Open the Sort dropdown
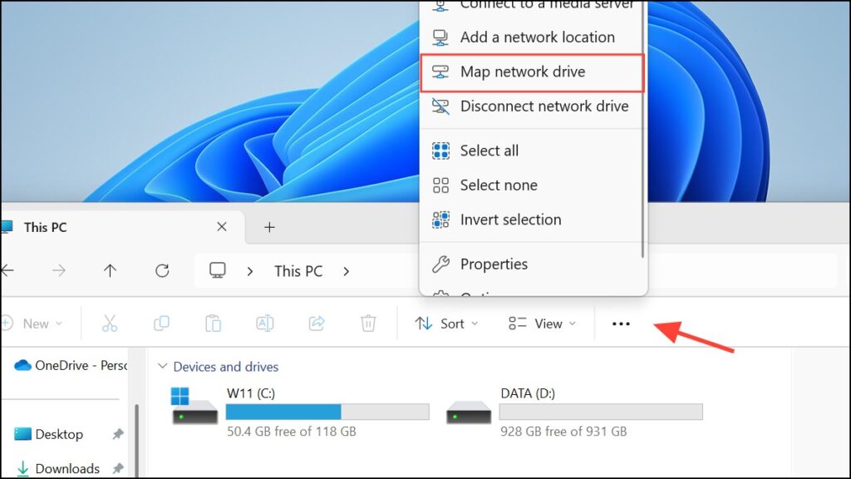 click(x=446, y=323)
